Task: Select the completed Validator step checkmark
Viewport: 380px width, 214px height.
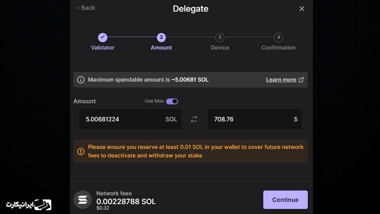Action: [x=103, y=37]
